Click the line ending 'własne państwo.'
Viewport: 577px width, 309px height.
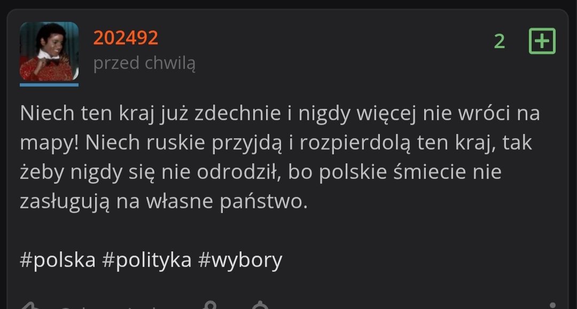(x=164, y=201)
